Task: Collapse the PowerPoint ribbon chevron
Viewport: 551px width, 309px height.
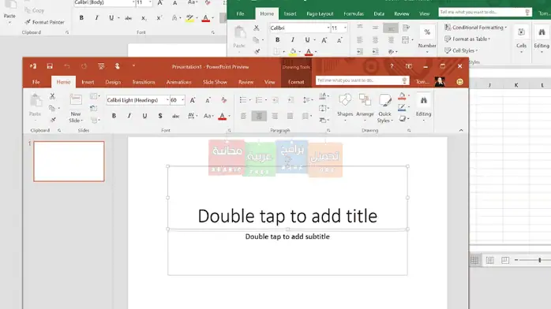Action: [461, 130]
